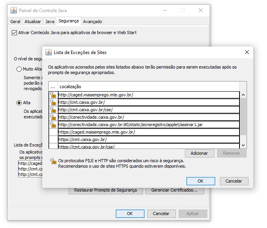Select the Muito Alta security level
The width and height of the screenshot is (267, 228).
(19, 69)
